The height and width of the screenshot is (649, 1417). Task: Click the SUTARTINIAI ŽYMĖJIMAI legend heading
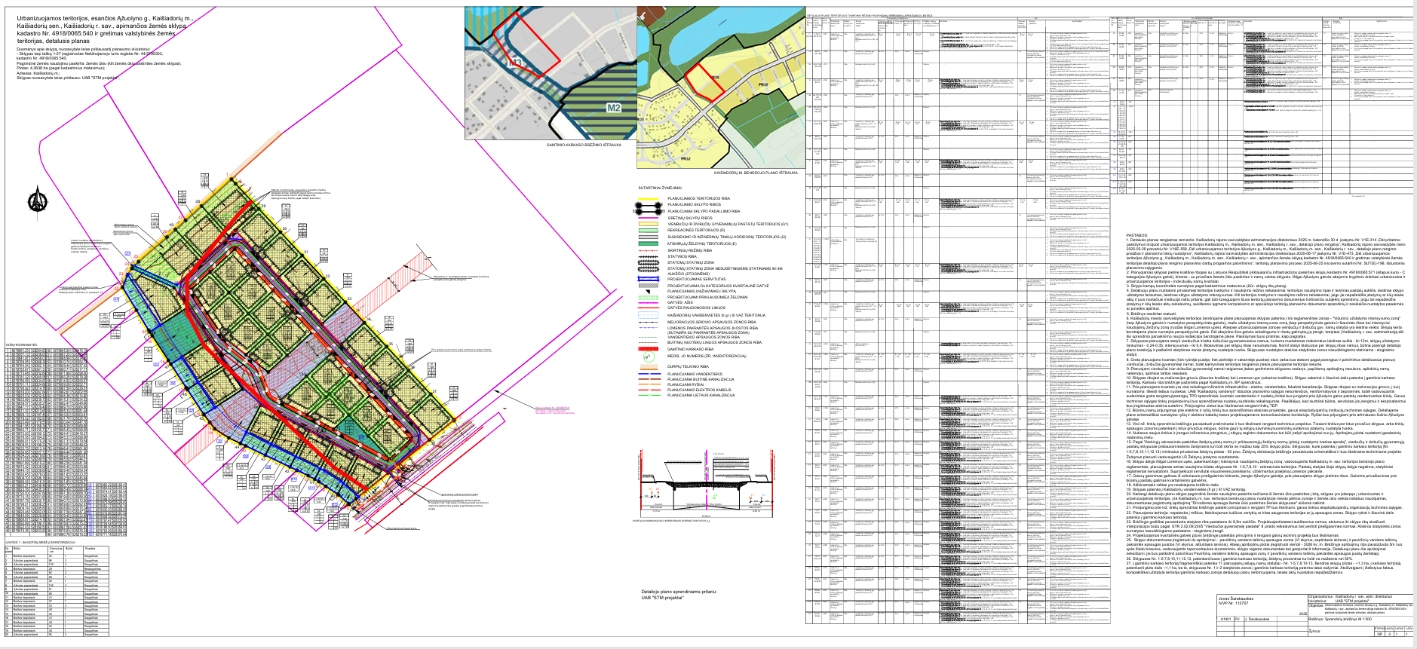[660, 188]
